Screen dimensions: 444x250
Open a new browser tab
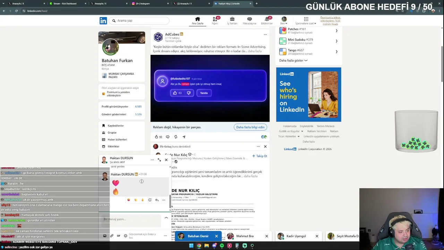(257, 3)
